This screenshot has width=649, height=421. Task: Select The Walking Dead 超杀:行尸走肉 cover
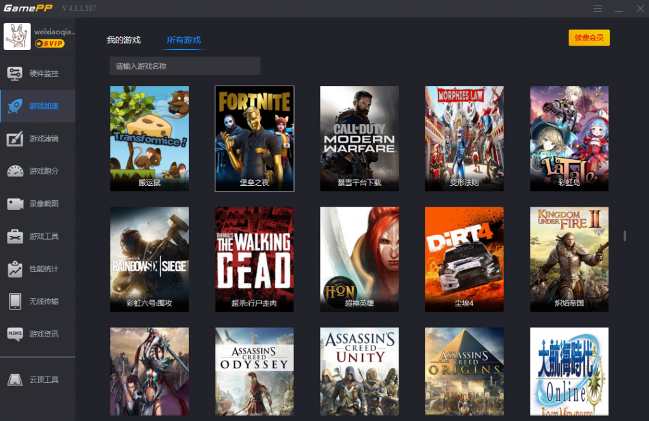(255, 259)
